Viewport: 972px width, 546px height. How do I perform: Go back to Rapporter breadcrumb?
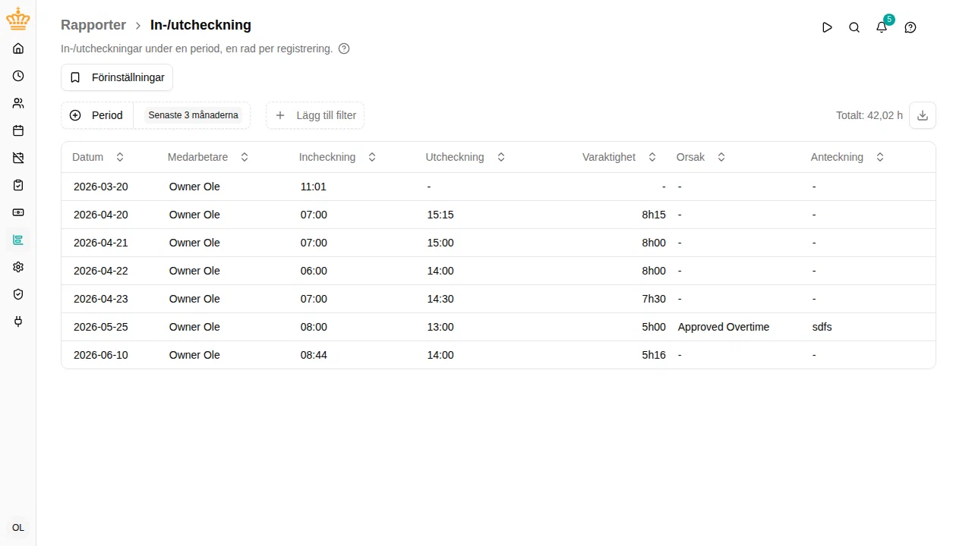(93, 25)
